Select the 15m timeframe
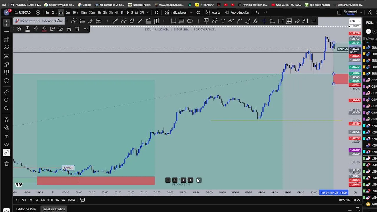Screen dimensions: 377x212 pos(84,12)
